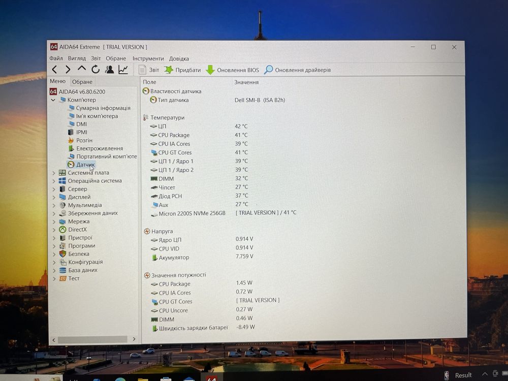508x381 pixels.
Task: Click the Тест tree item
Action: (70, 278)
